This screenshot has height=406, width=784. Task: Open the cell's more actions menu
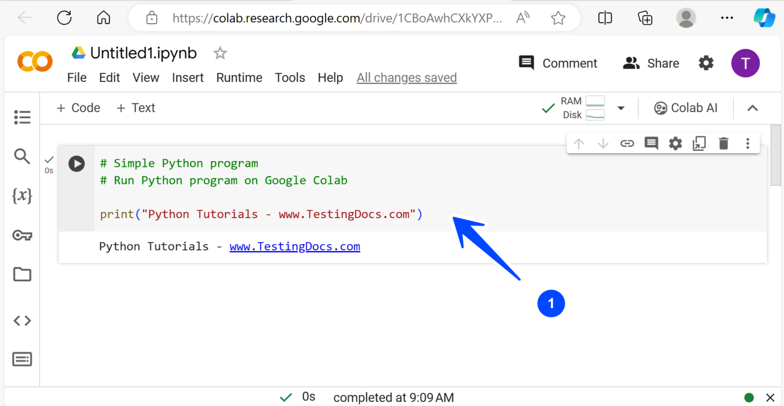click(747, 143)
